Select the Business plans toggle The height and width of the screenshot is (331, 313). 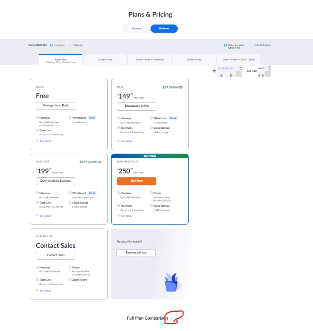coord(164,28)
